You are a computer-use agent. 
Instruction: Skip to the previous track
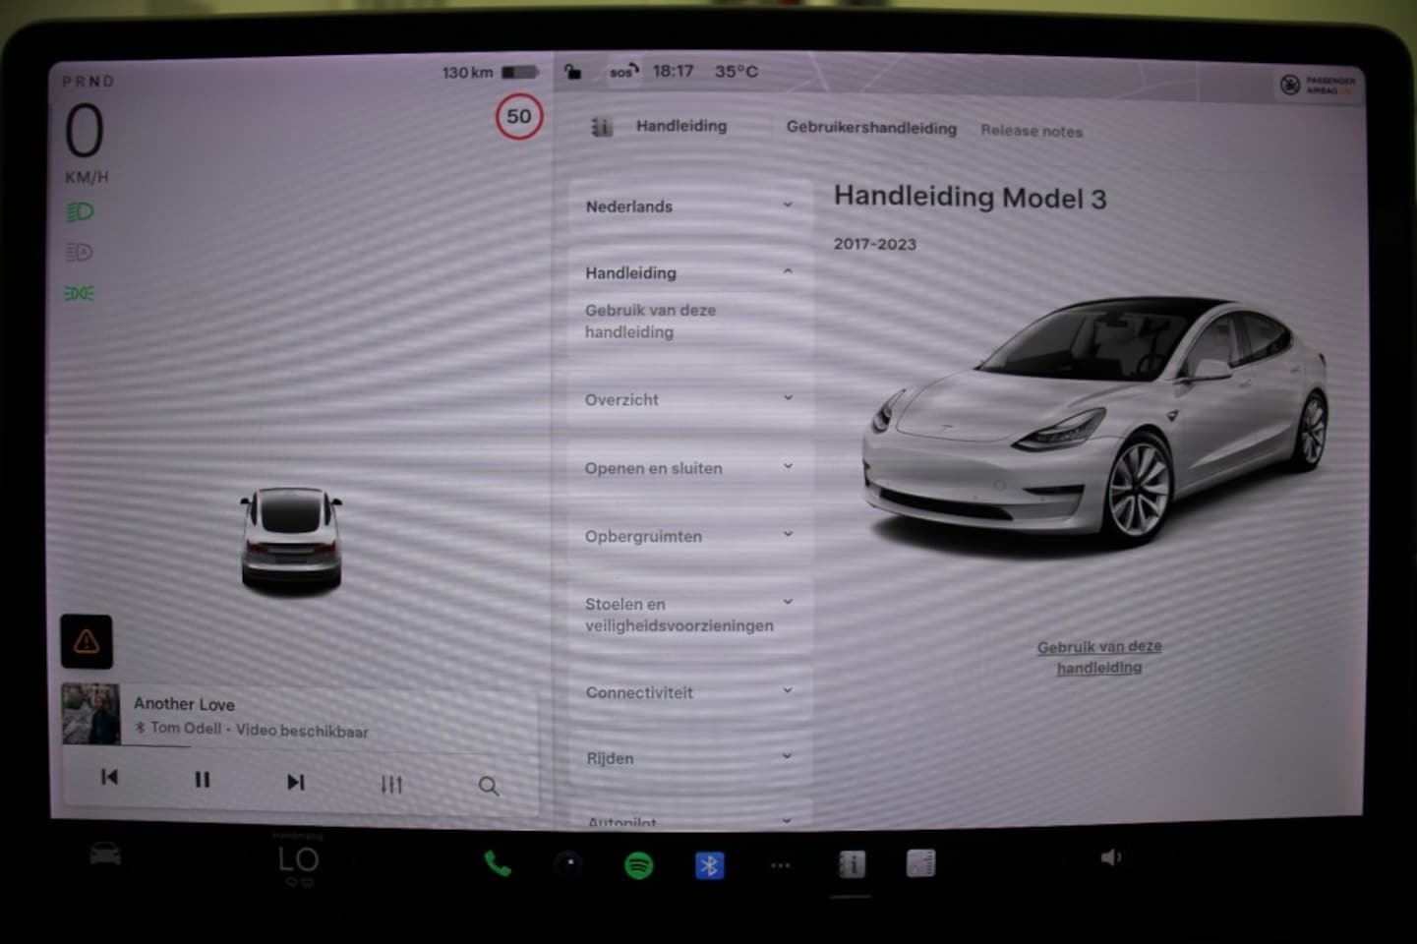pos(109,777)
